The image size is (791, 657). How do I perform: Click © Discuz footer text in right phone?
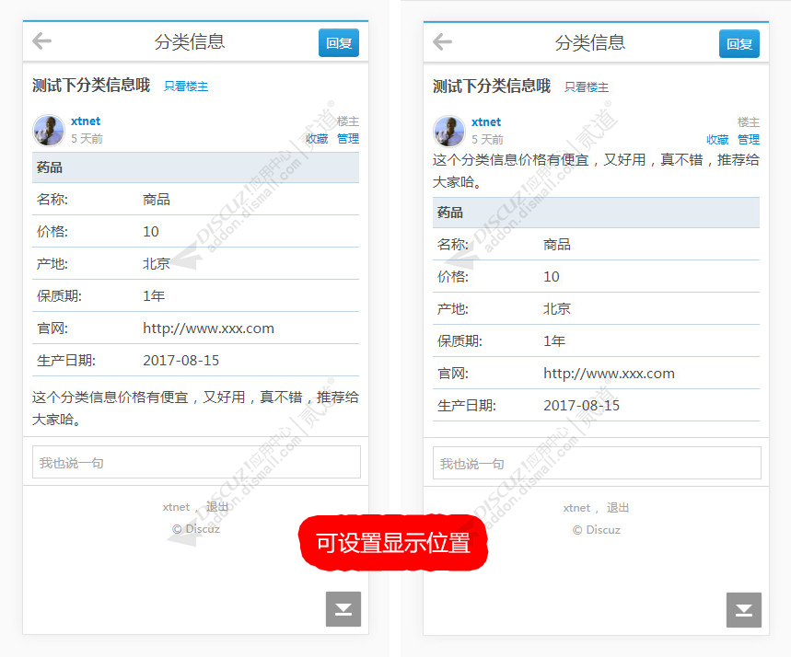pos(597,530)
